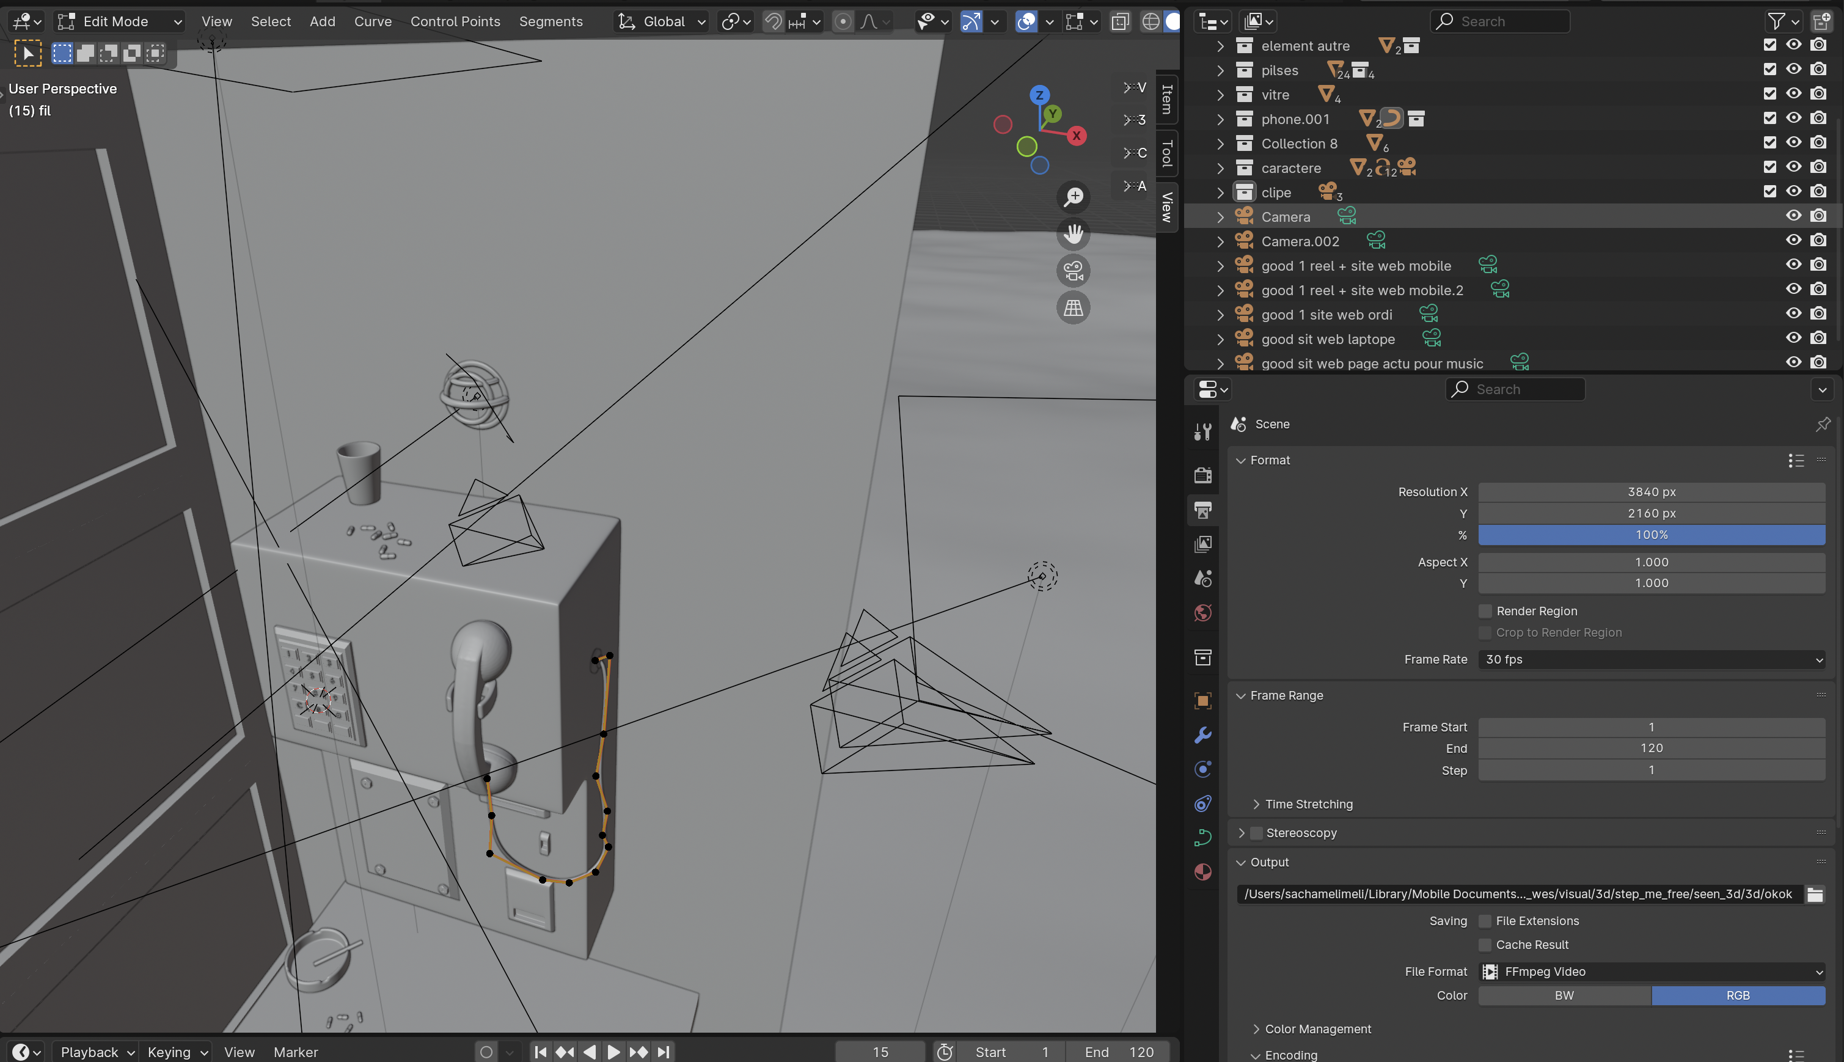Viewport: 1844px width, 1062px height.
Task: Enable the Render Region checkbox
Action: [1485, 611]
